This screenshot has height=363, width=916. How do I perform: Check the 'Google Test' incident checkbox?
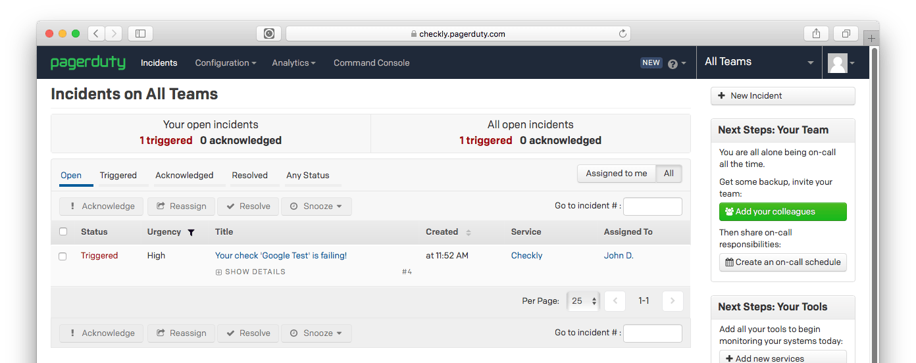tap(63, 256)
